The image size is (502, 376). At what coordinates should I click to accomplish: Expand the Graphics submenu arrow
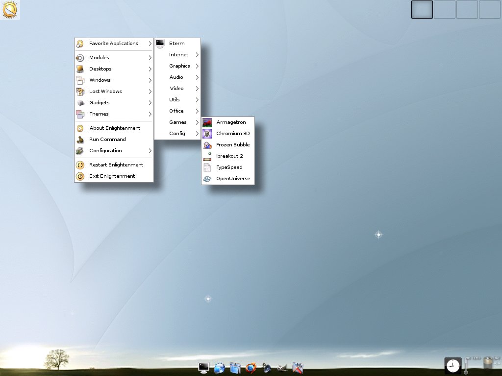click(x=197, y=66)
